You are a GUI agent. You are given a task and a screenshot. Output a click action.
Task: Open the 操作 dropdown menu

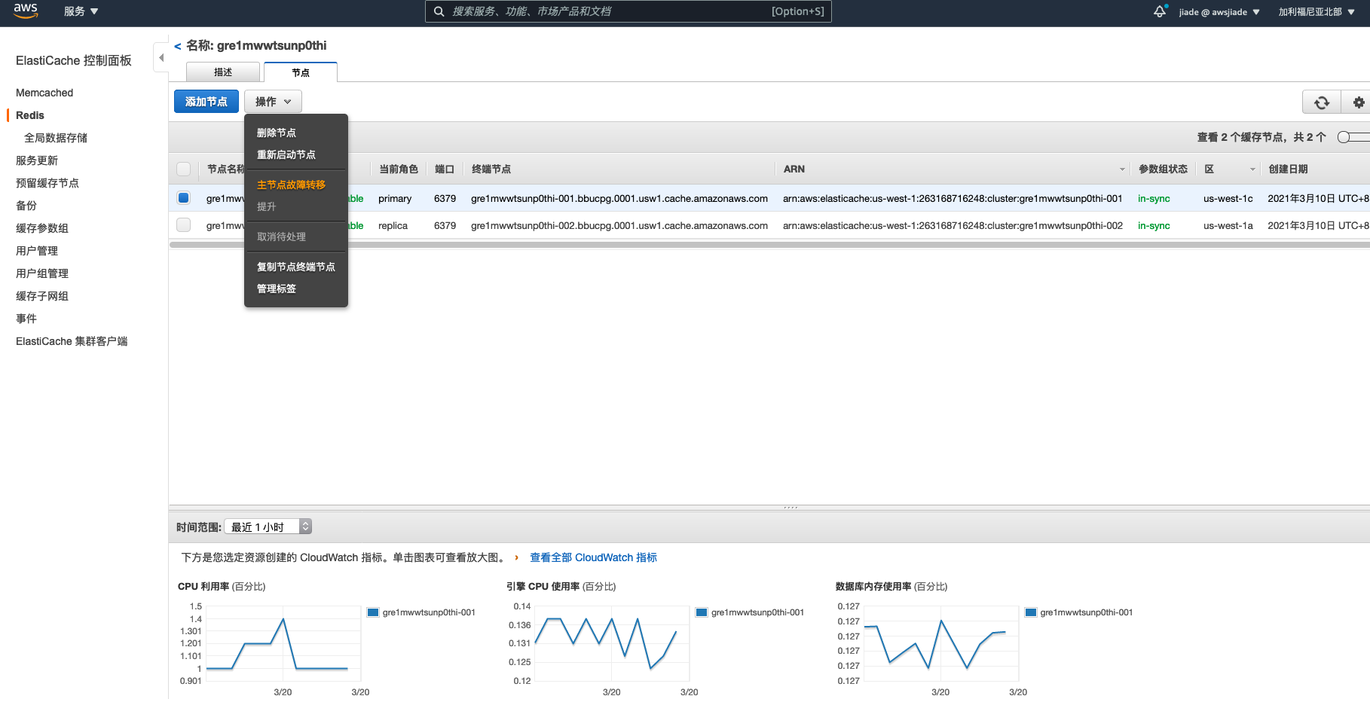(x=272, y=101)
